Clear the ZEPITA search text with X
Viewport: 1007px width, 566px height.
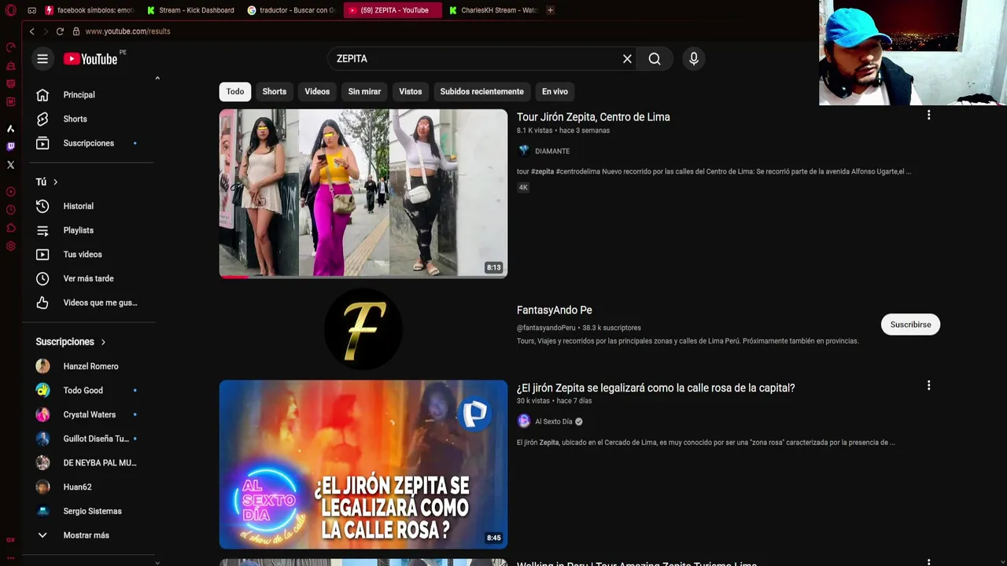tap(627, 59)
